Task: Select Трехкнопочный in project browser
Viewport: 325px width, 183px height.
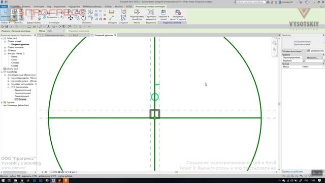Action: pos(21,96)
